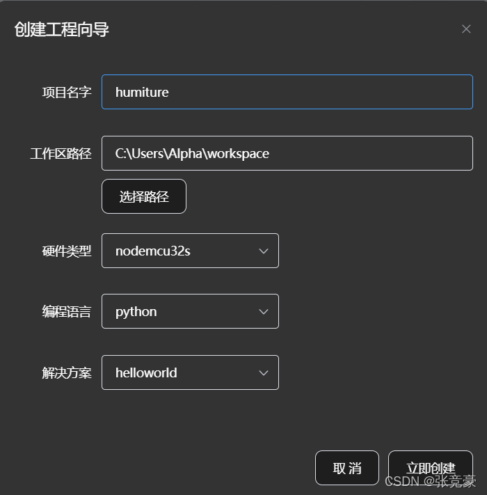Click the 硬件类型 field label
The height and width of the screenshot is (495, 487).
coord(67,251)
